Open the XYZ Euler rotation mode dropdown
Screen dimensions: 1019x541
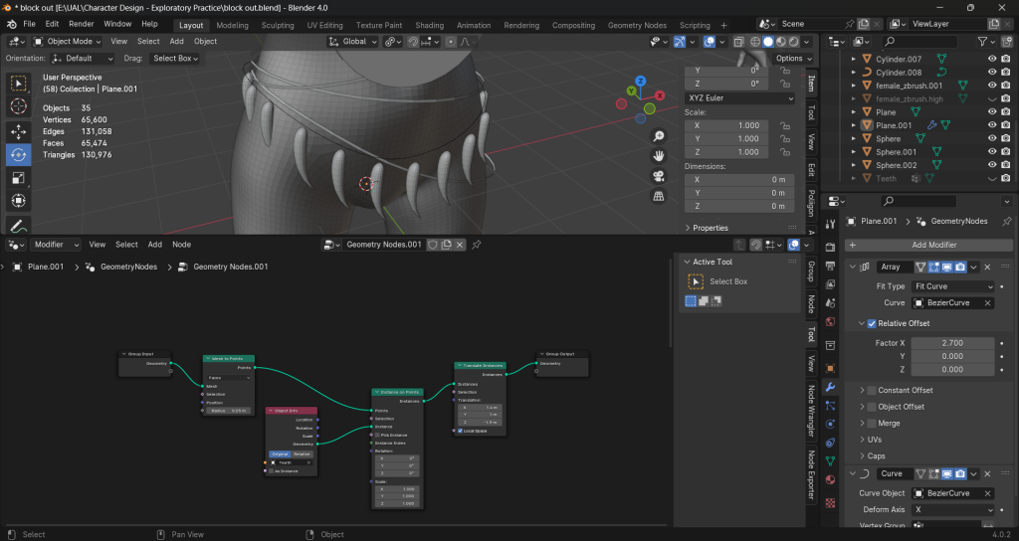coord(739,98)
